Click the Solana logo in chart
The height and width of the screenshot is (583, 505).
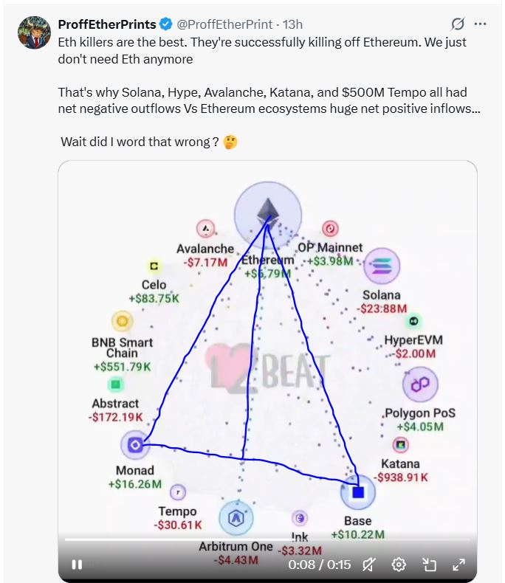[x=382, y=266]
